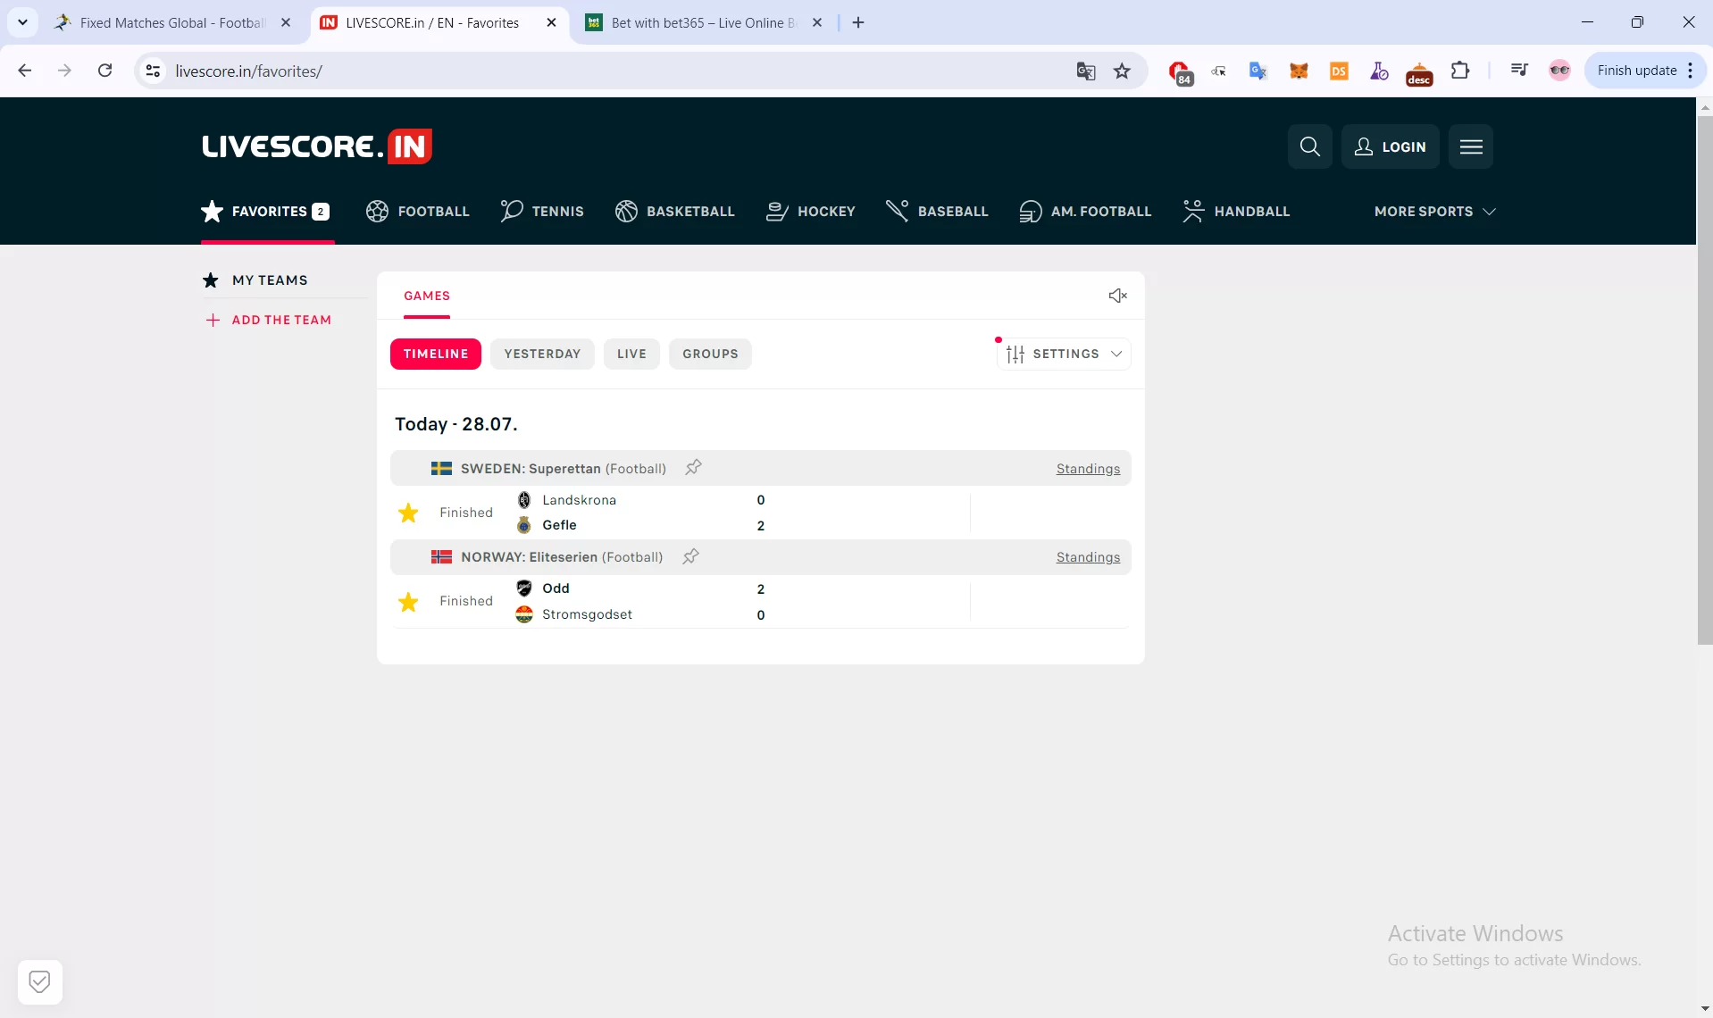Select the Timeline filter
Image resolution: width=1713 pixels, height=1018 pixels.
(436, 354)
